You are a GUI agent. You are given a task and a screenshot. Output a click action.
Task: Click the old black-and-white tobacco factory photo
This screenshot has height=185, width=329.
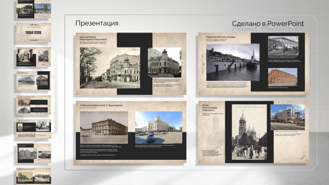[104, 127]
